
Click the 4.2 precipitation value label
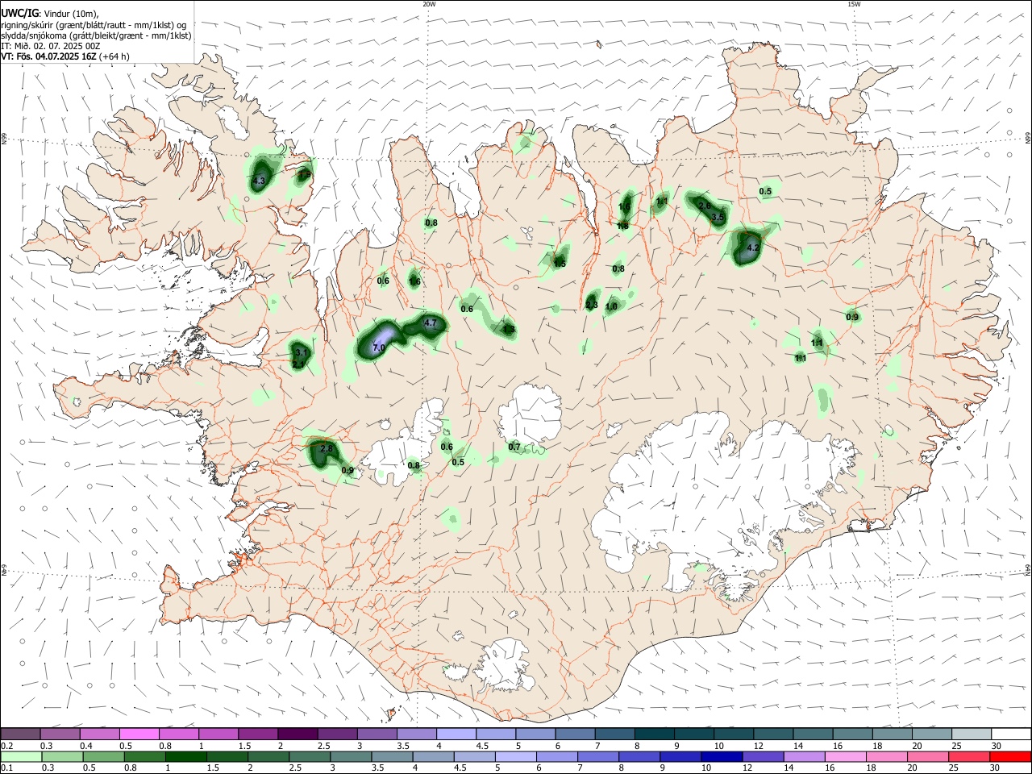coord(753,248)
